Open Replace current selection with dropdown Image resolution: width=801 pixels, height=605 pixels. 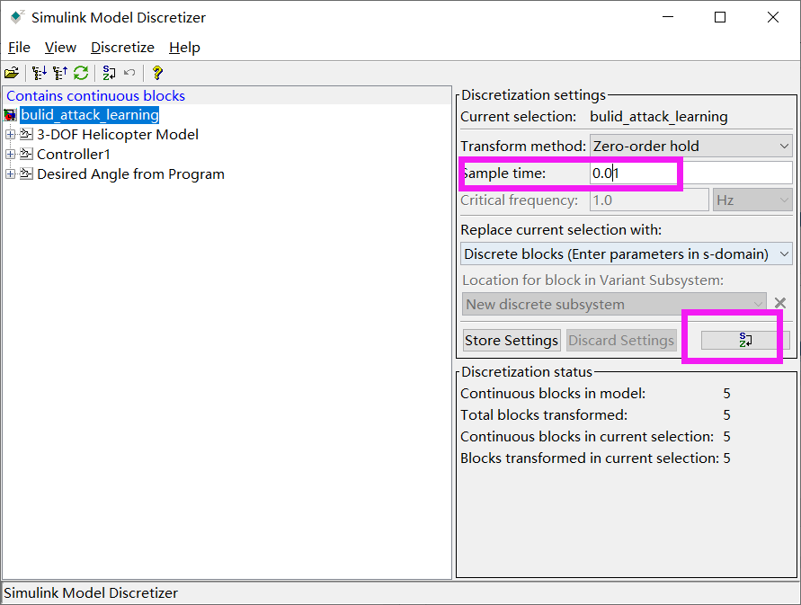click(x=627, y=254)
